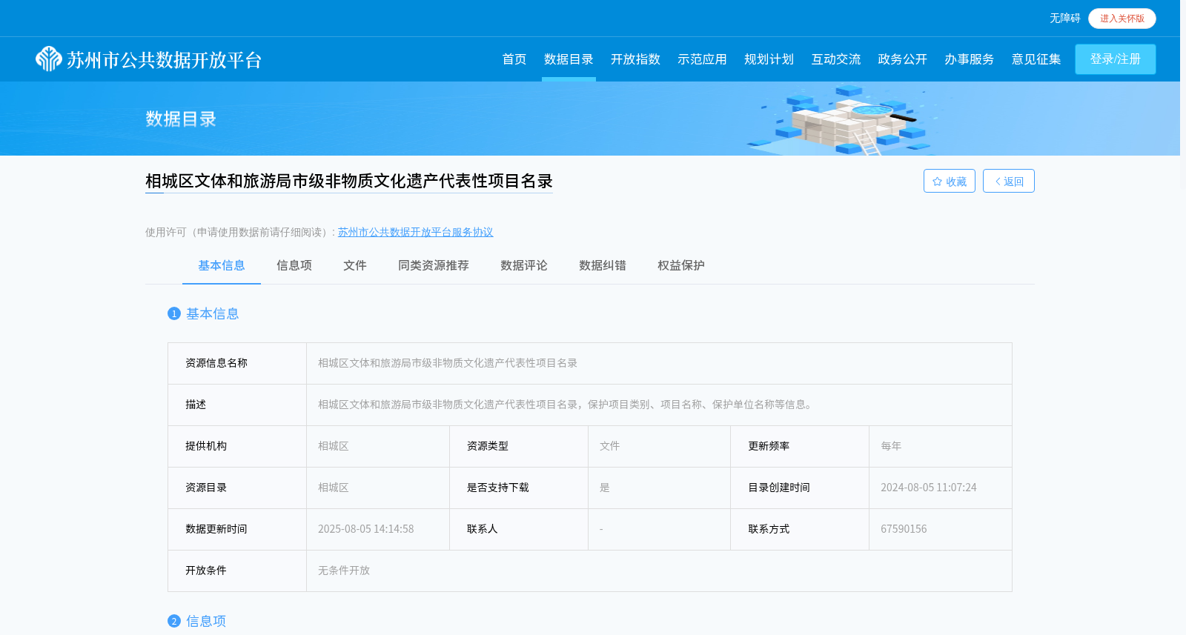
Task: Open 首页 in the navigation bar
Action: click(x=514, y=59)
